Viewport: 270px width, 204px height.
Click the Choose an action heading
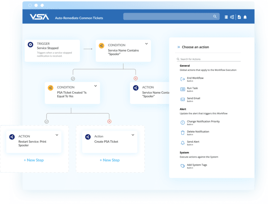point(195,47)
